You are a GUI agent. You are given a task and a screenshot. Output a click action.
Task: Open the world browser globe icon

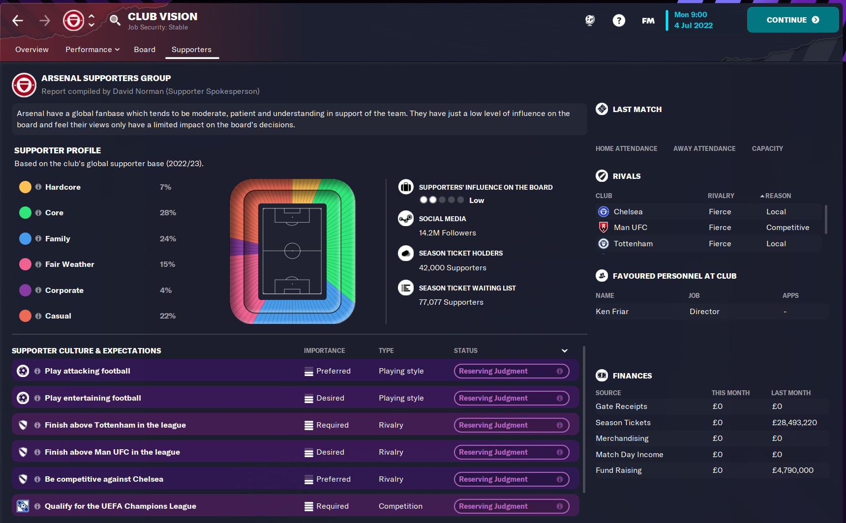tap(590, 20)
